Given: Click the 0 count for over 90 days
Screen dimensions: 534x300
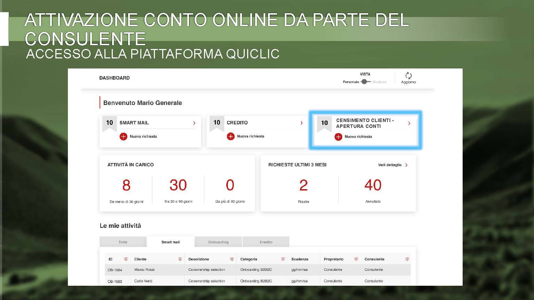Looking at the screenshot, I should pyautogui.click(x=230, y=185).
